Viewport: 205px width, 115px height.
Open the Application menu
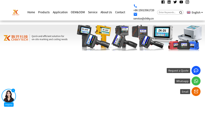point(60,12)
